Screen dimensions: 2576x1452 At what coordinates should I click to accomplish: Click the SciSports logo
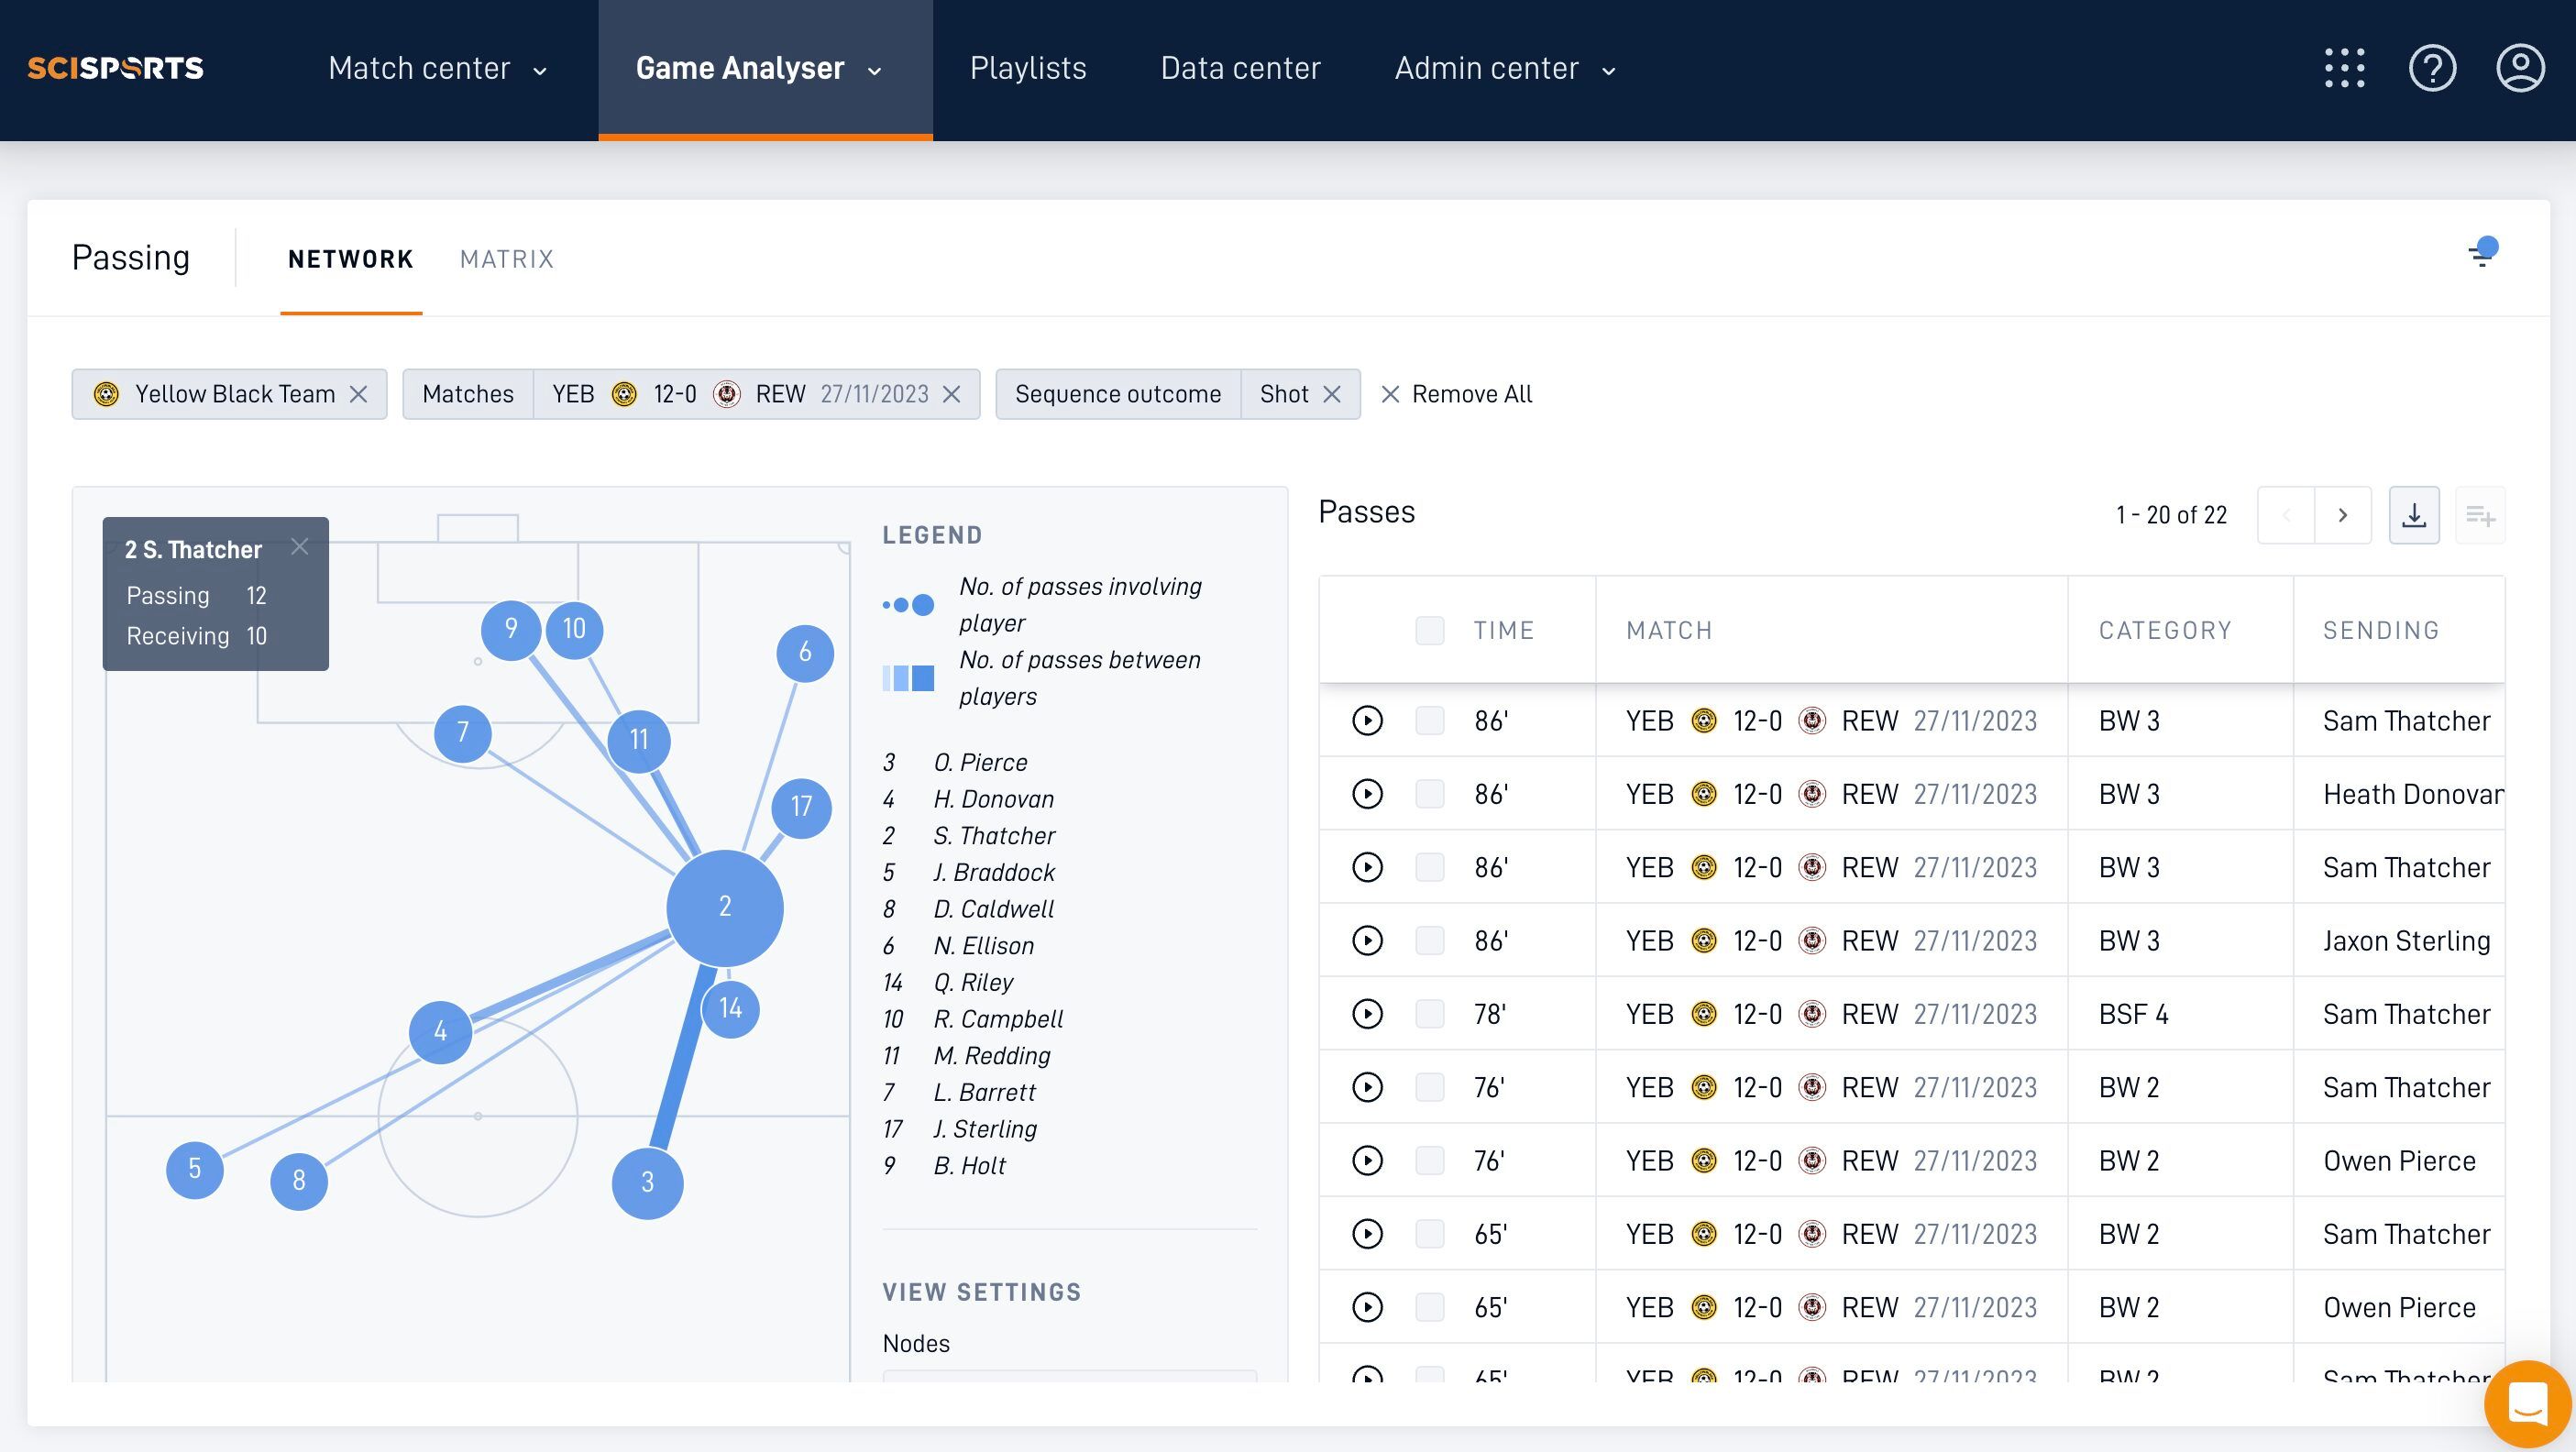(115, 68)
